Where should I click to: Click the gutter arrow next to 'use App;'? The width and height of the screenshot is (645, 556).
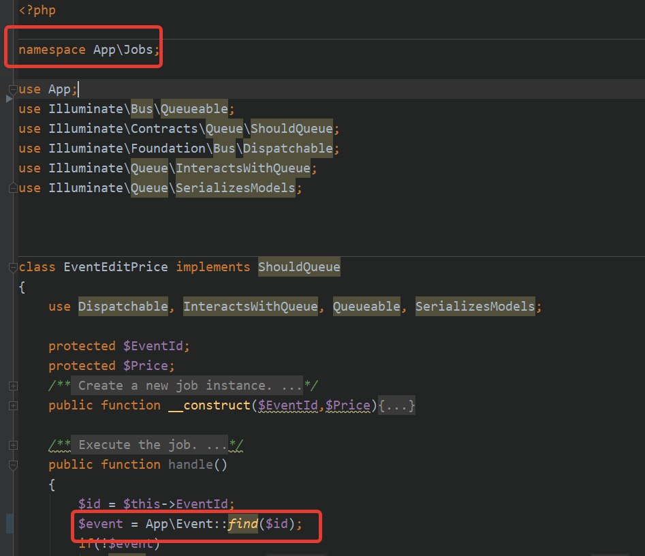coord(9,99)
